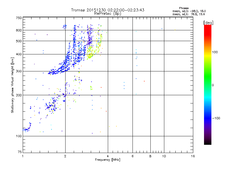Click the 'mean, sd,X: 78.5, 19.4' line
Viewport: 227px width, 170px height.
click(x=189, y=14)
